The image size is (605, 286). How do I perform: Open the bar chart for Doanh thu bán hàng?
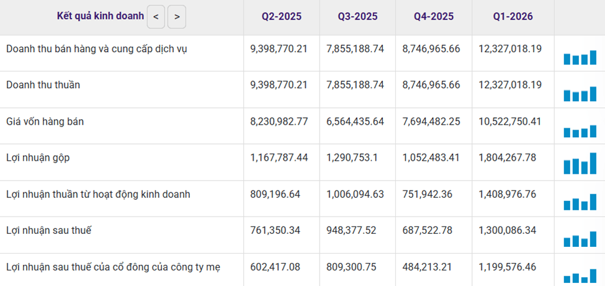pyautogui.click(x=580, y=58)
